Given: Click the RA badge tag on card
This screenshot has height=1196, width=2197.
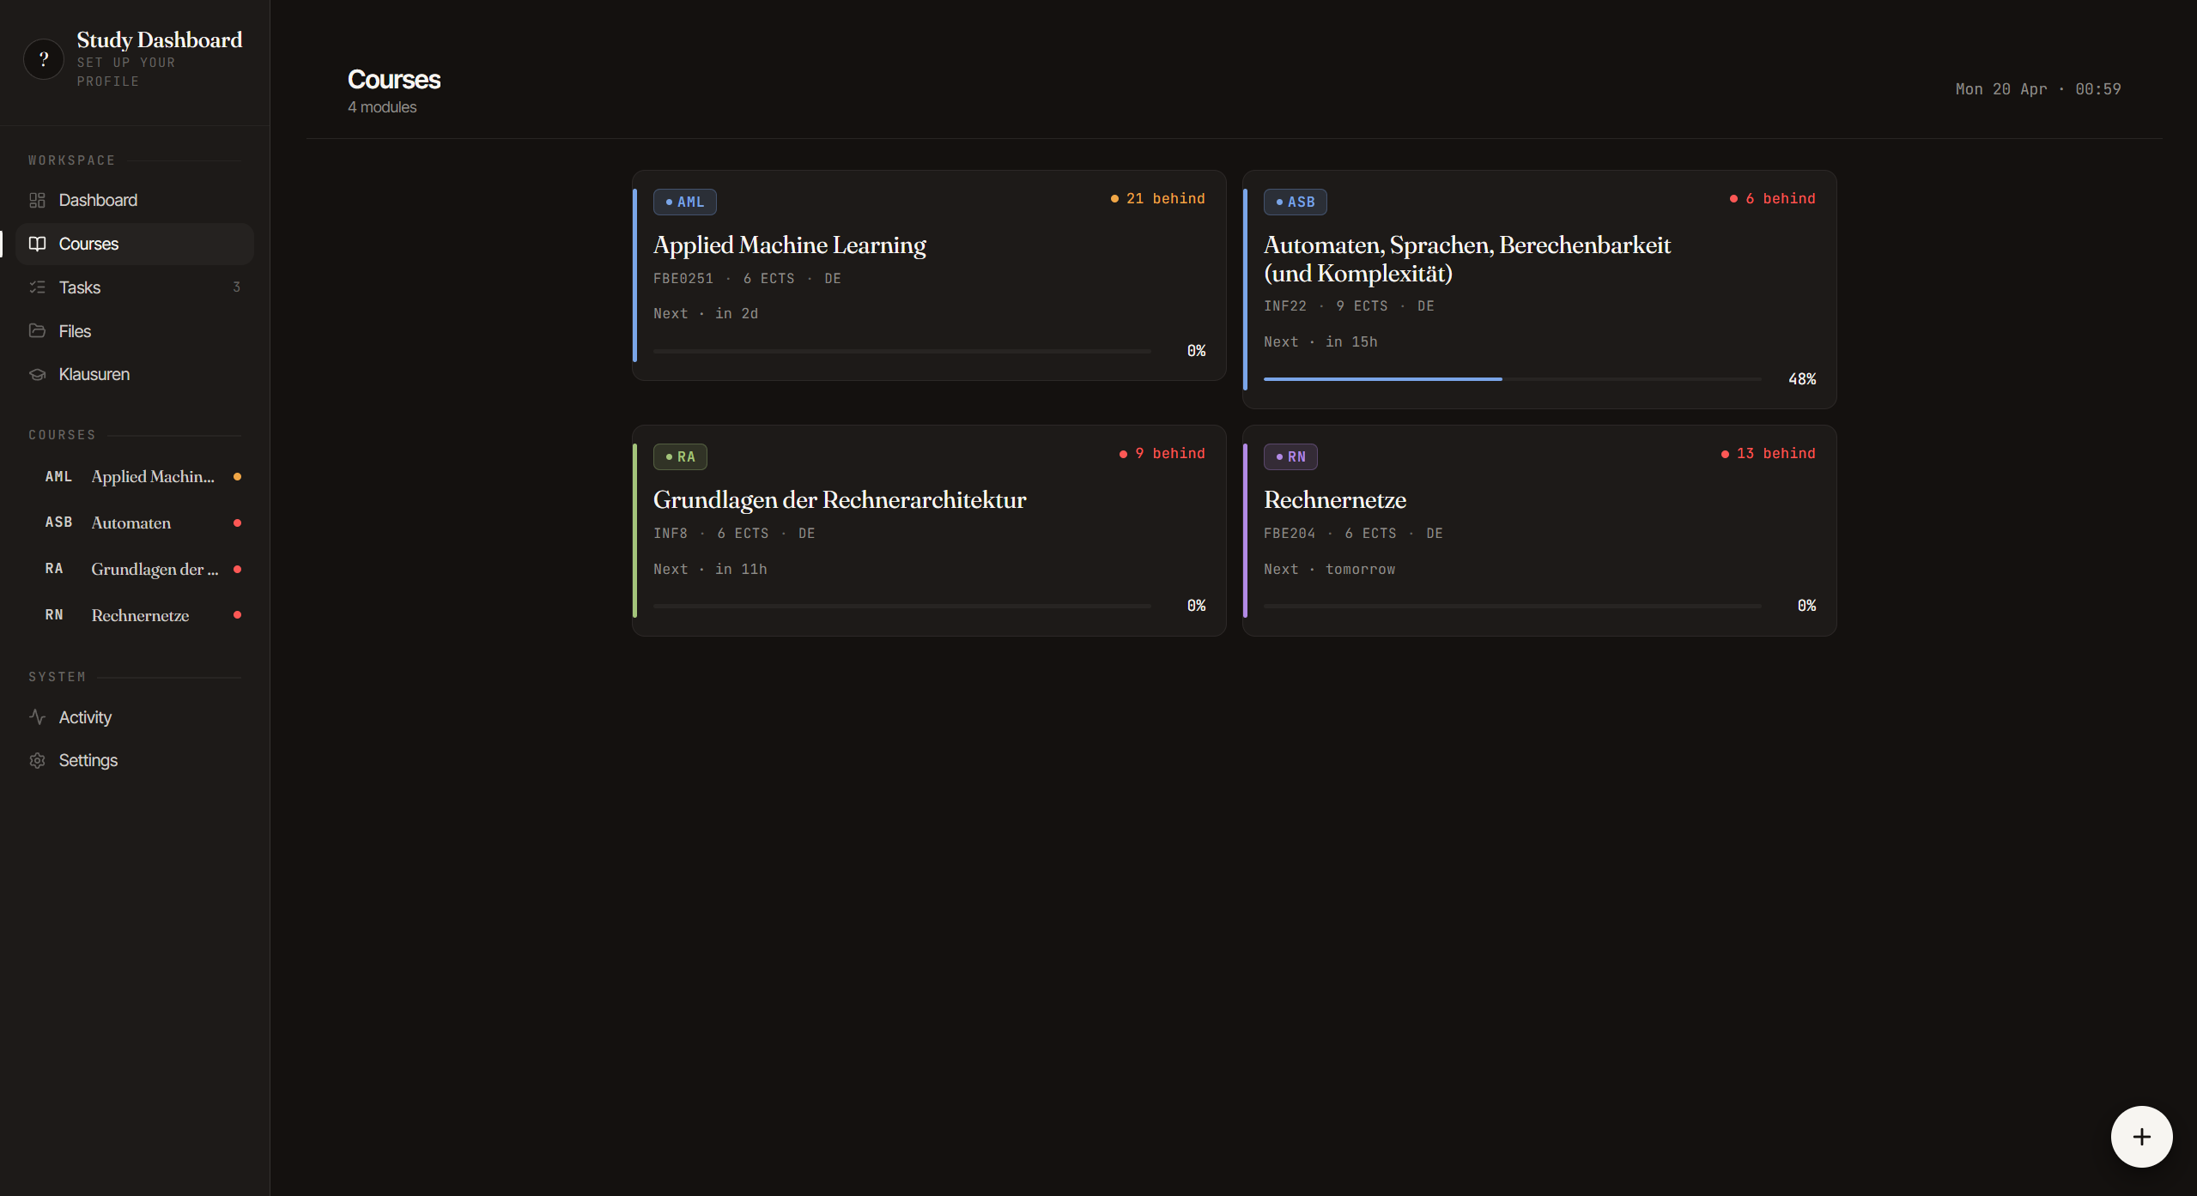Looking at the screenshot, I should [x=680, y=457].
